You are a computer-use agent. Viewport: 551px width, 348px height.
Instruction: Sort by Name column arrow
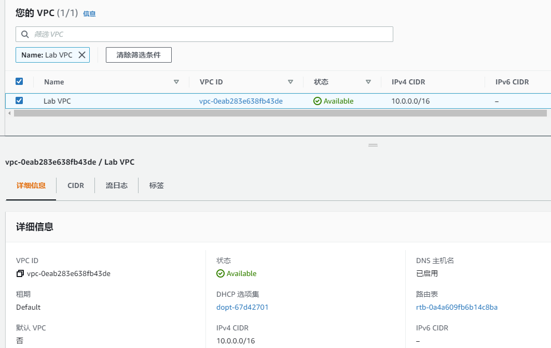pos(176,82)
